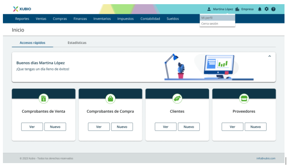This screenshot has height=166, width=287.
Task: Open the Reportes menu
Action: pos(22,19)
